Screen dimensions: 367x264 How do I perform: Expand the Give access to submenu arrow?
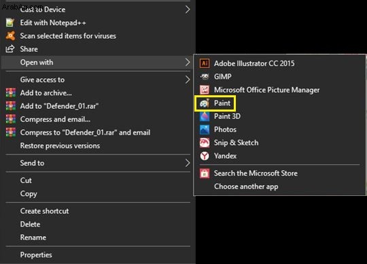click(x=188, y=80)
